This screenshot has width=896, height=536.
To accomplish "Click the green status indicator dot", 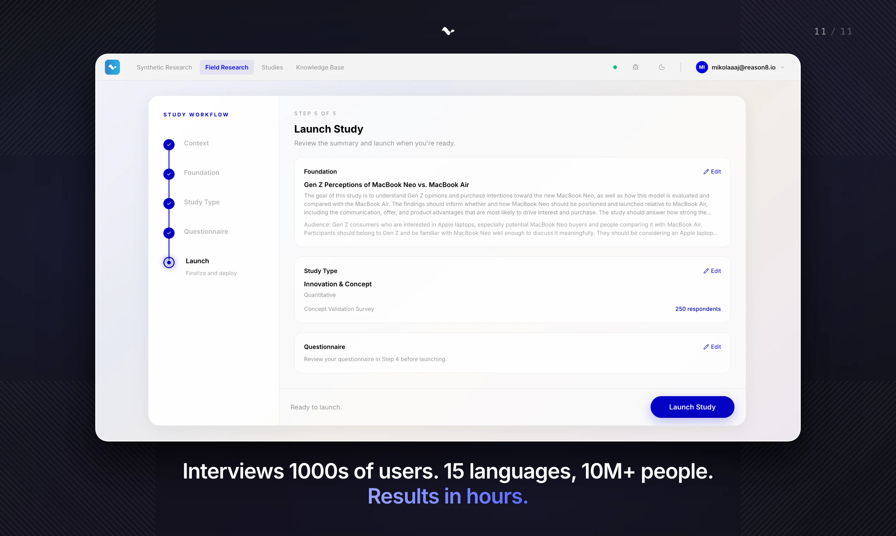I will [615, 67].
